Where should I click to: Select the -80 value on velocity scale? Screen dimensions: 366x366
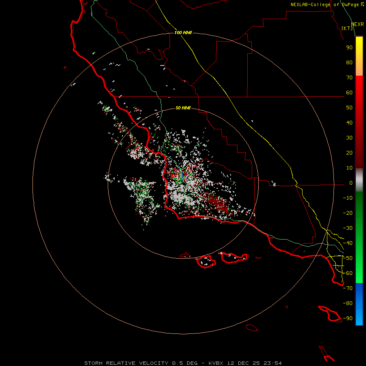pyautogui.click(x=348, y=303)
